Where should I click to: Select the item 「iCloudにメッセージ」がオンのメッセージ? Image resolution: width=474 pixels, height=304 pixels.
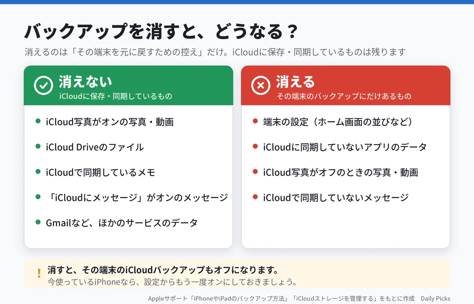click(137, 197)
